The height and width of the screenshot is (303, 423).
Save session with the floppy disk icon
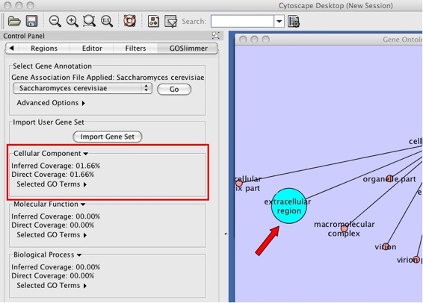[31, 21]
